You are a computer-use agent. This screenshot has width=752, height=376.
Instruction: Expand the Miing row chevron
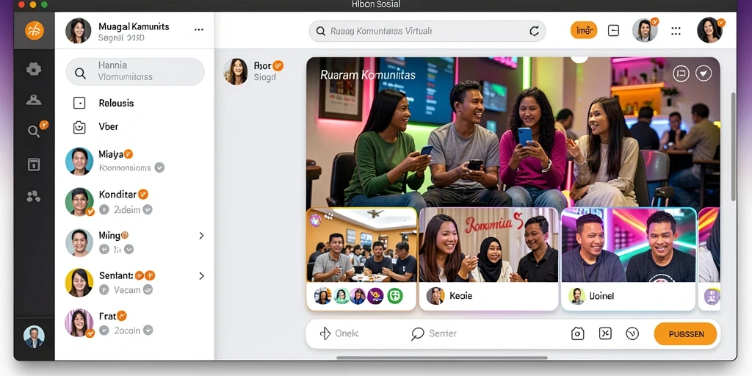point(201,236)
